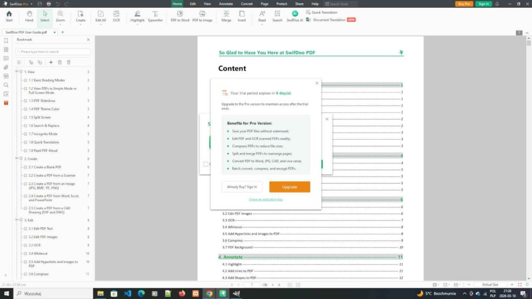The height and width of the screenshot is (299, 532).
Task: Click the Quick Translation icon
Action: click(309, 12)
